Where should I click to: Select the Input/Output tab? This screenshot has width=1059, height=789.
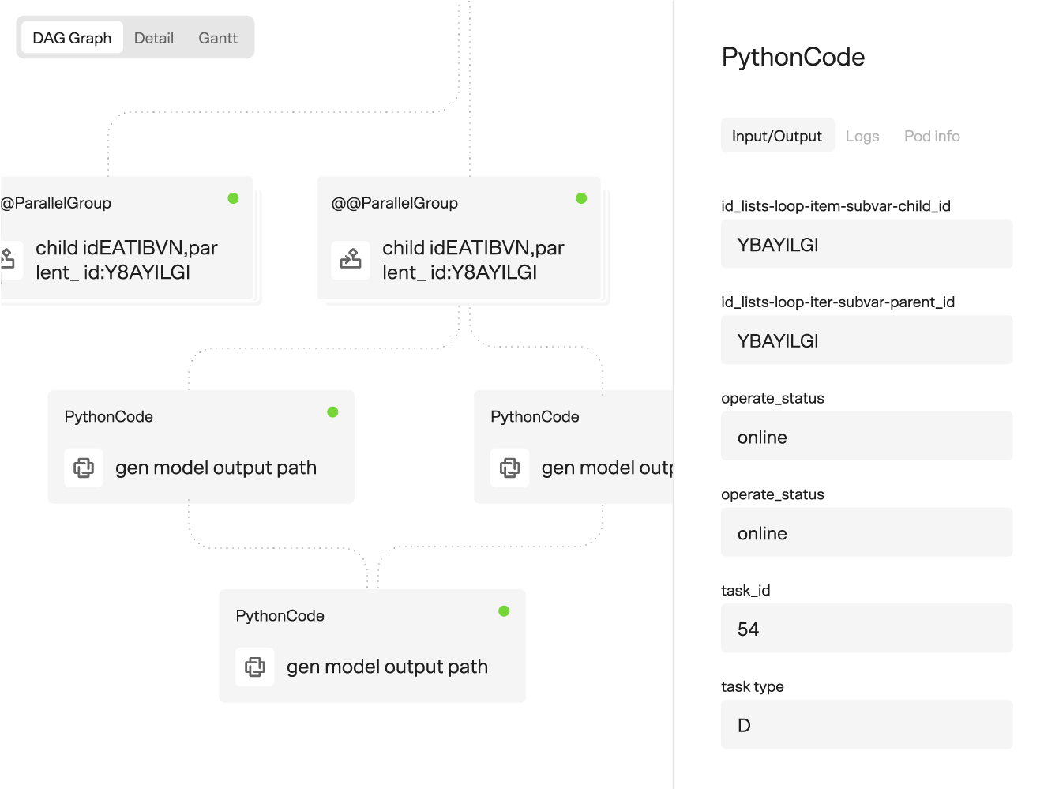[x=776, y=136]
